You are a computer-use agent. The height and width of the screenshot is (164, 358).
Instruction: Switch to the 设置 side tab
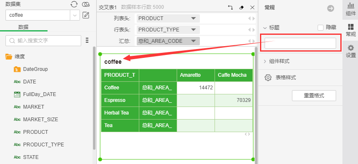pos(350,51)
